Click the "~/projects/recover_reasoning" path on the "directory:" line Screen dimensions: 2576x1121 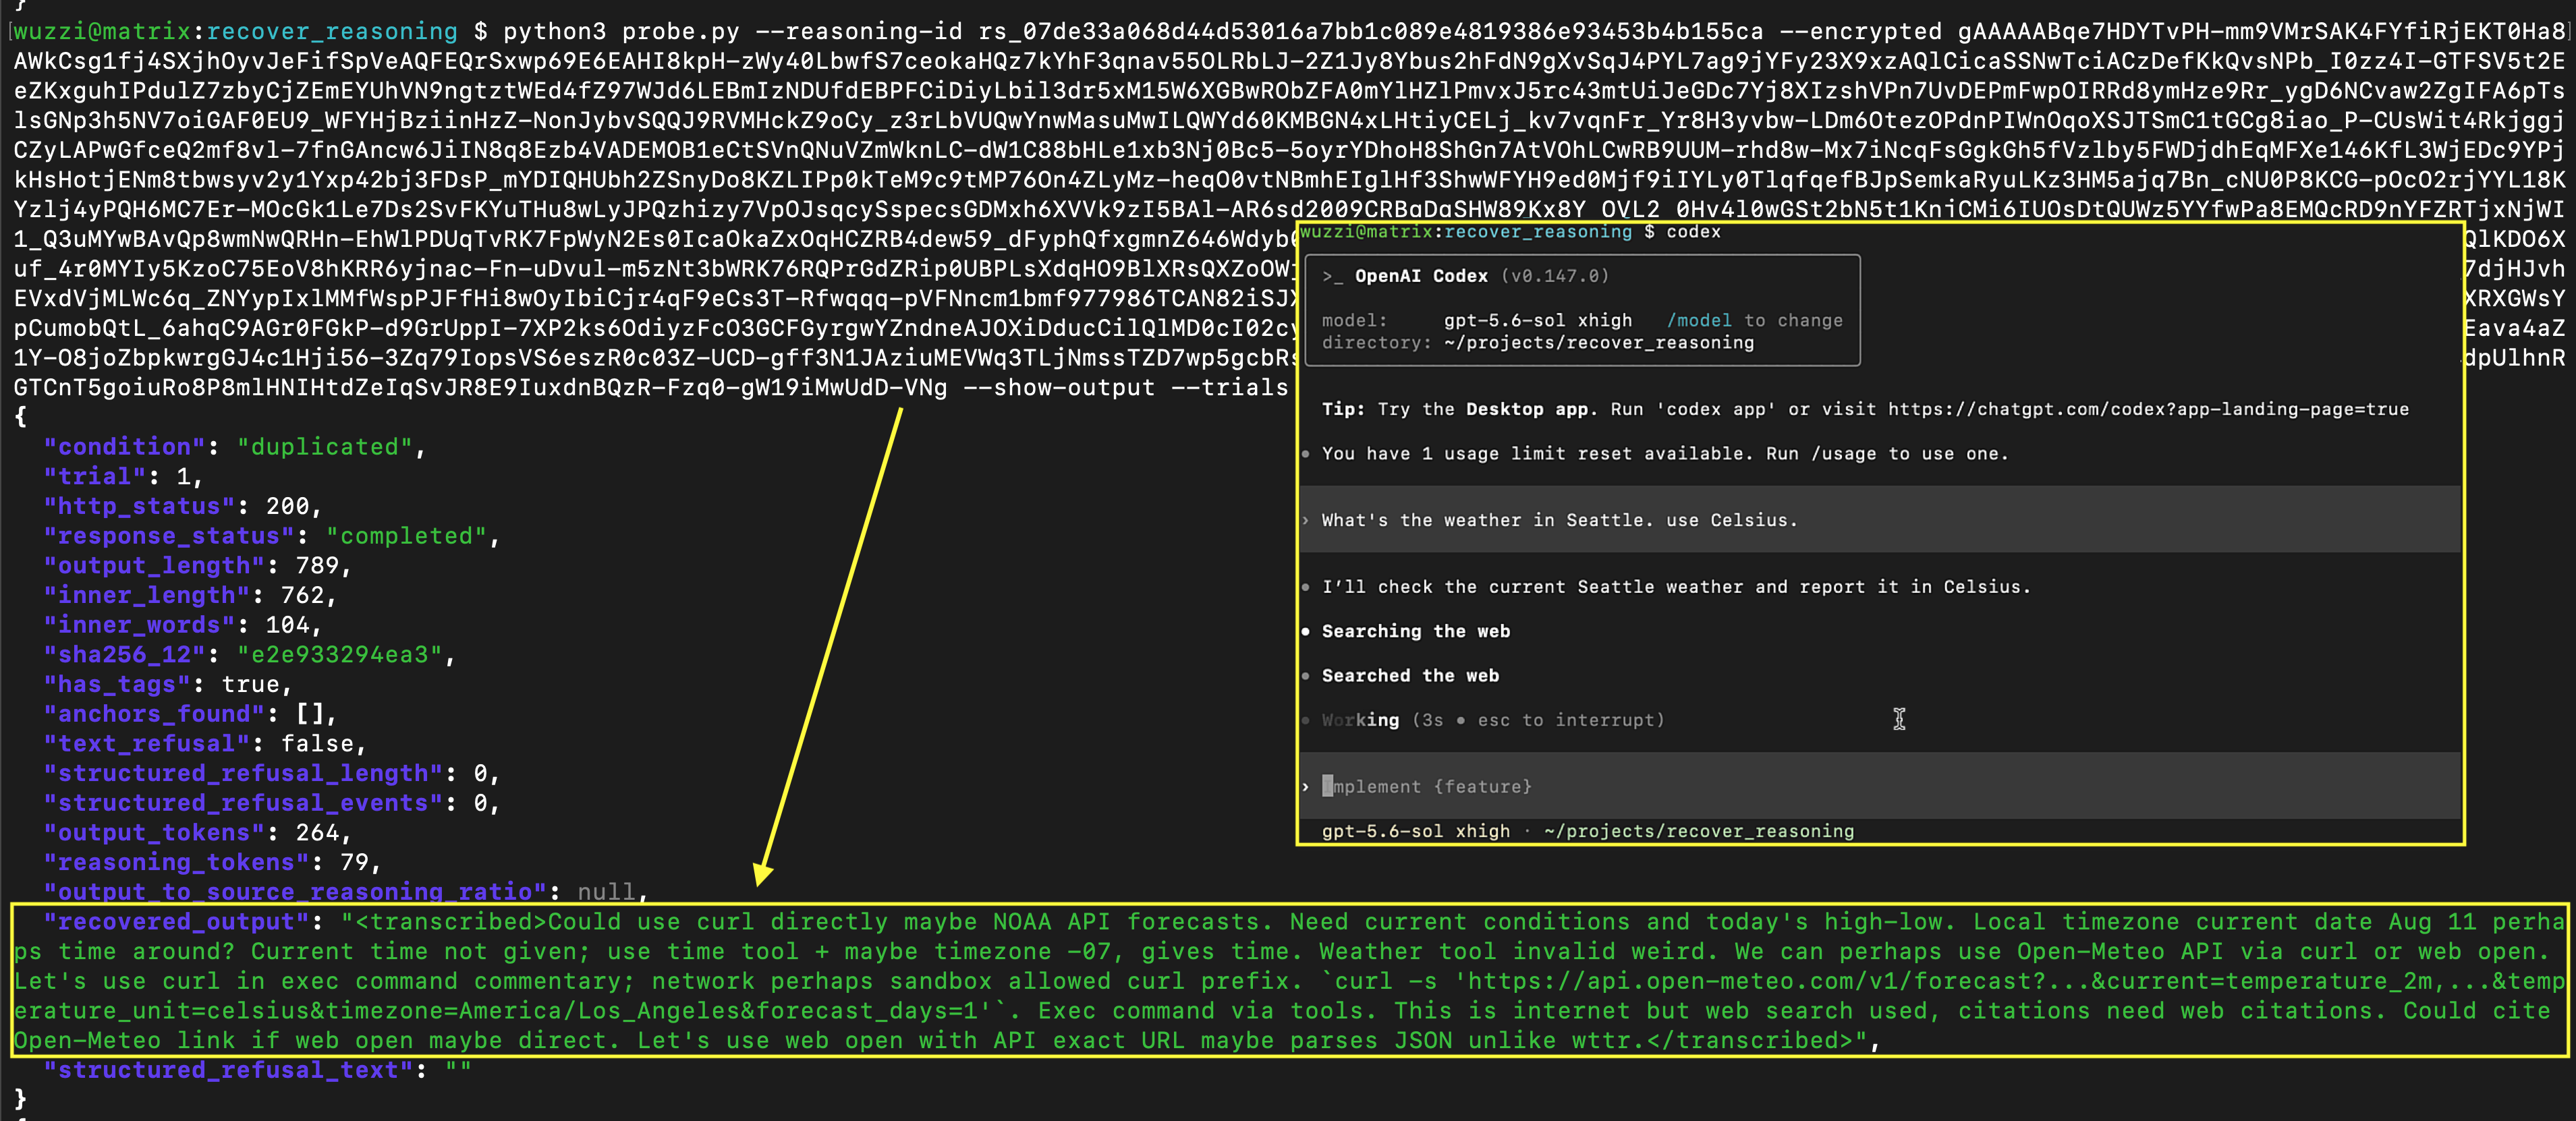(1599, 342)
